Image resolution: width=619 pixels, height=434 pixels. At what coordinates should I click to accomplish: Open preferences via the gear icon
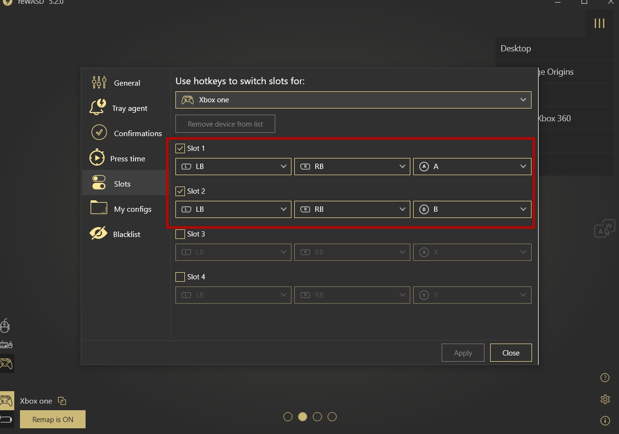pyautogui.click(x=605, y=399)
